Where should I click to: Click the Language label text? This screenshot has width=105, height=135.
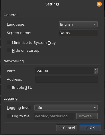coord(16,24)
